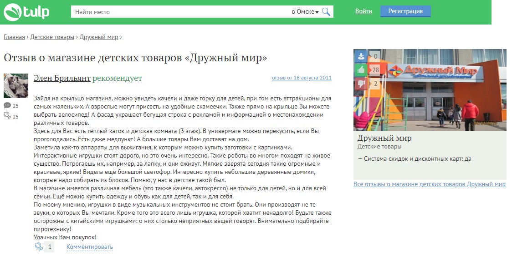
Task: Click the count "28" beside thumbs-up
Action: tap(375, 70)
